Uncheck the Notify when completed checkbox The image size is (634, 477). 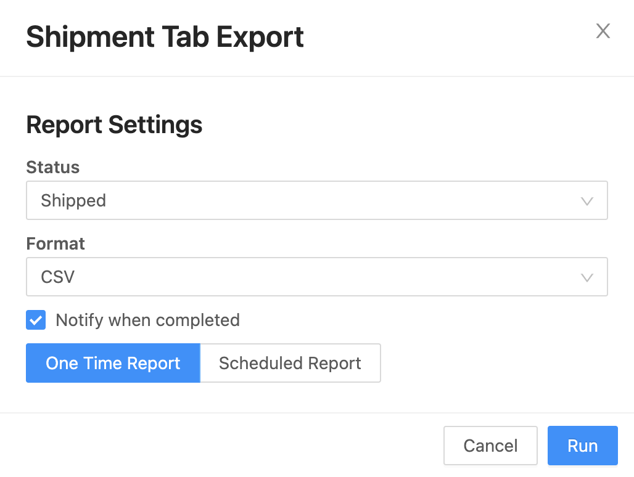tap(36, 320)
